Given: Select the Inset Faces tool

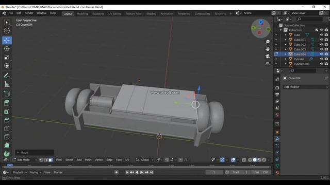Looking at the screenshot, I should point(7,112).
